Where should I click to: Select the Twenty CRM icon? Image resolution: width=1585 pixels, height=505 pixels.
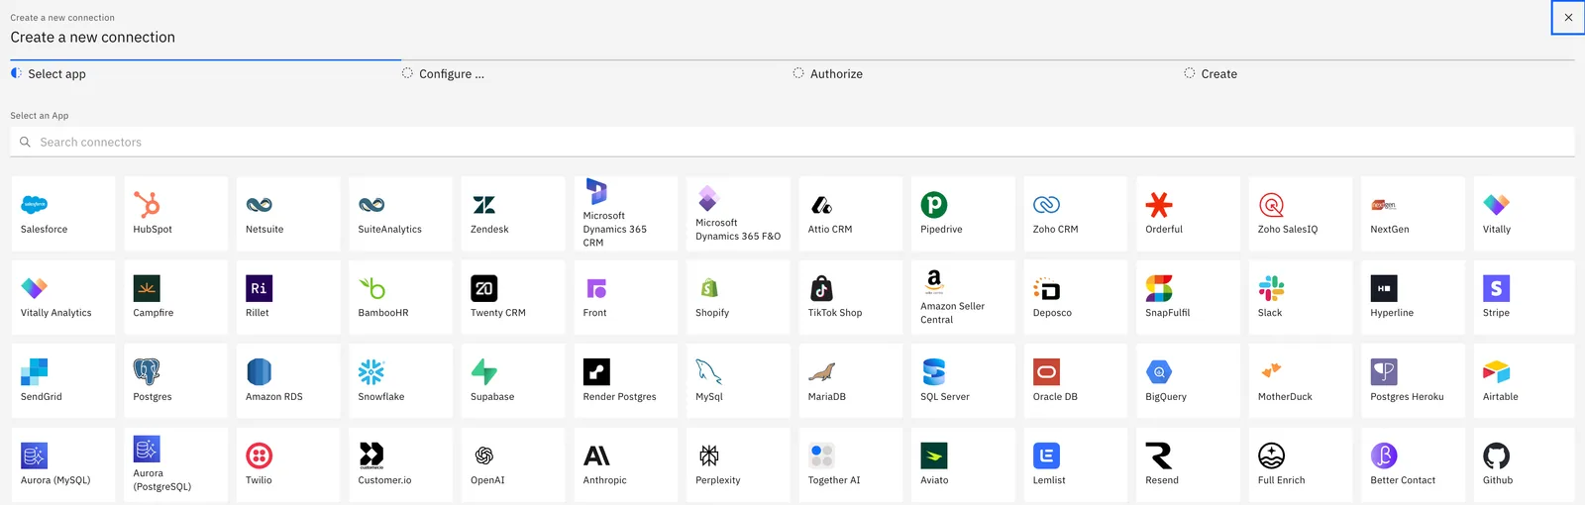click(484, 288)
